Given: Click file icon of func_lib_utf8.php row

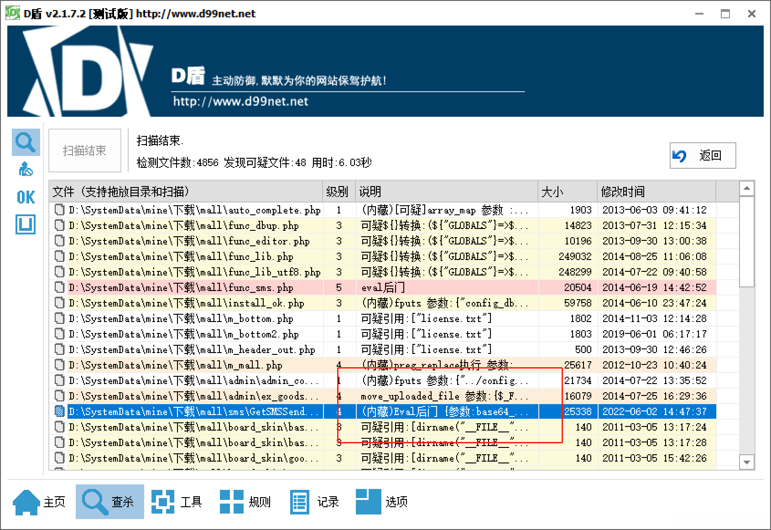Looking at the screenshot, I should (x=59, y=272).
